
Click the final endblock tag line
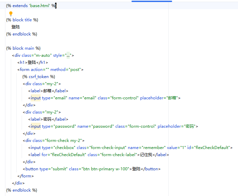coord(22,190)
